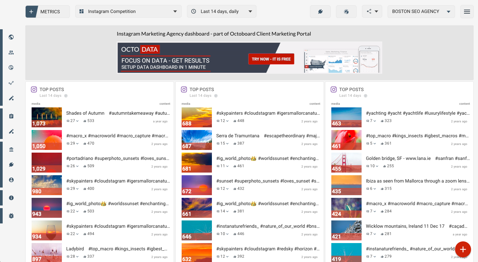Click the pie chart cursor sidebar icon
Viewport: 478px width, 262px height.
point(11,68)
